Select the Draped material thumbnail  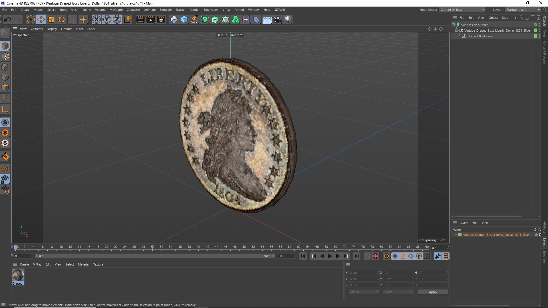click(18, 275)
